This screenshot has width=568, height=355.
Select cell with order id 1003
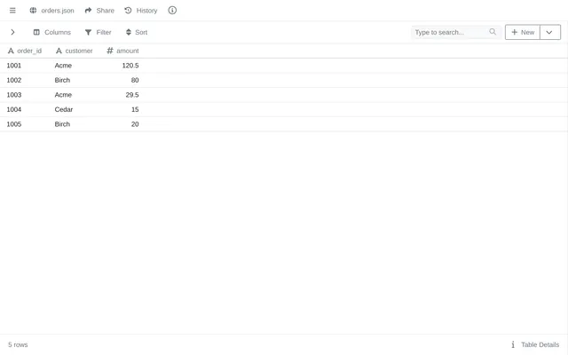pos(14,95)
